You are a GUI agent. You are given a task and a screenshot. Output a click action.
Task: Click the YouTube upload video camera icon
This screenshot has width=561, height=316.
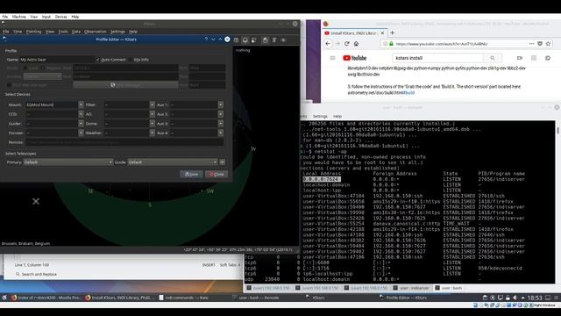520,58
